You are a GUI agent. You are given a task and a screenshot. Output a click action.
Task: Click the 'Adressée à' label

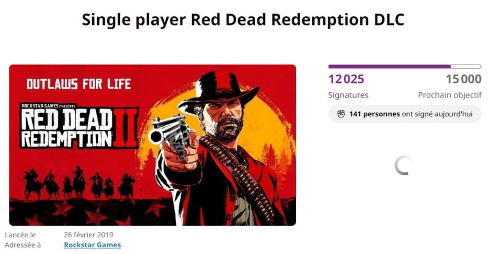tap(23, 245)
